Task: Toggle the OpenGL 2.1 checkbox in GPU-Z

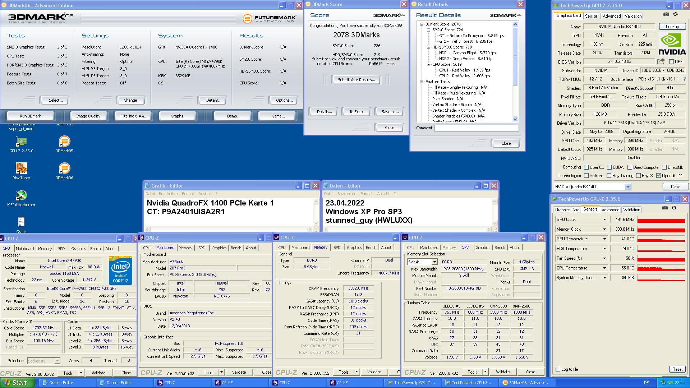Action: click(659, 176)
